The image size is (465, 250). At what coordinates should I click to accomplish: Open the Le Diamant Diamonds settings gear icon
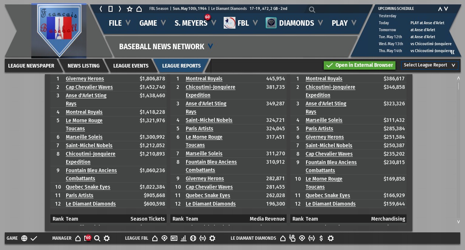(x=331, y=238)
